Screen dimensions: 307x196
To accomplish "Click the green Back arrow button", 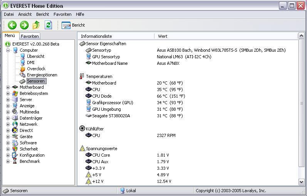I will coord(12,25).
